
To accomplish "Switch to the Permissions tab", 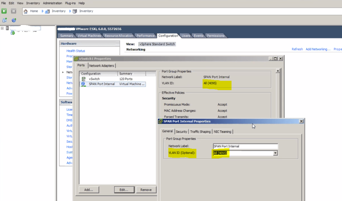I will pyautogui.click(x=216, y=36).
